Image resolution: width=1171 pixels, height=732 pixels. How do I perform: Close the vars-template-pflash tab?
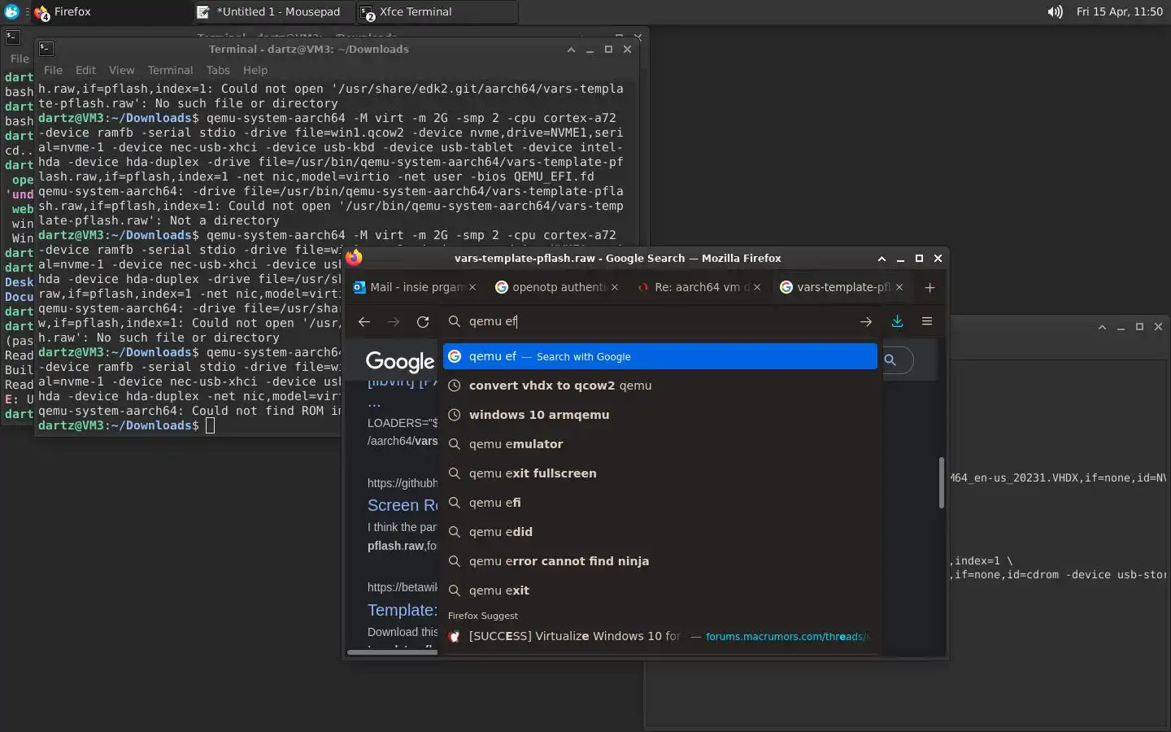pyautogui.click(x=899, y=287)
